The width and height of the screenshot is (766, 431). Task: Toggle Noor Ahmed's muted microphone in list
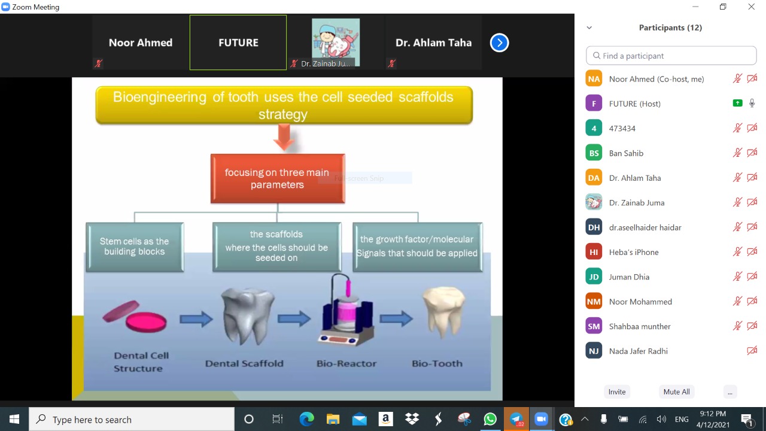737,79
